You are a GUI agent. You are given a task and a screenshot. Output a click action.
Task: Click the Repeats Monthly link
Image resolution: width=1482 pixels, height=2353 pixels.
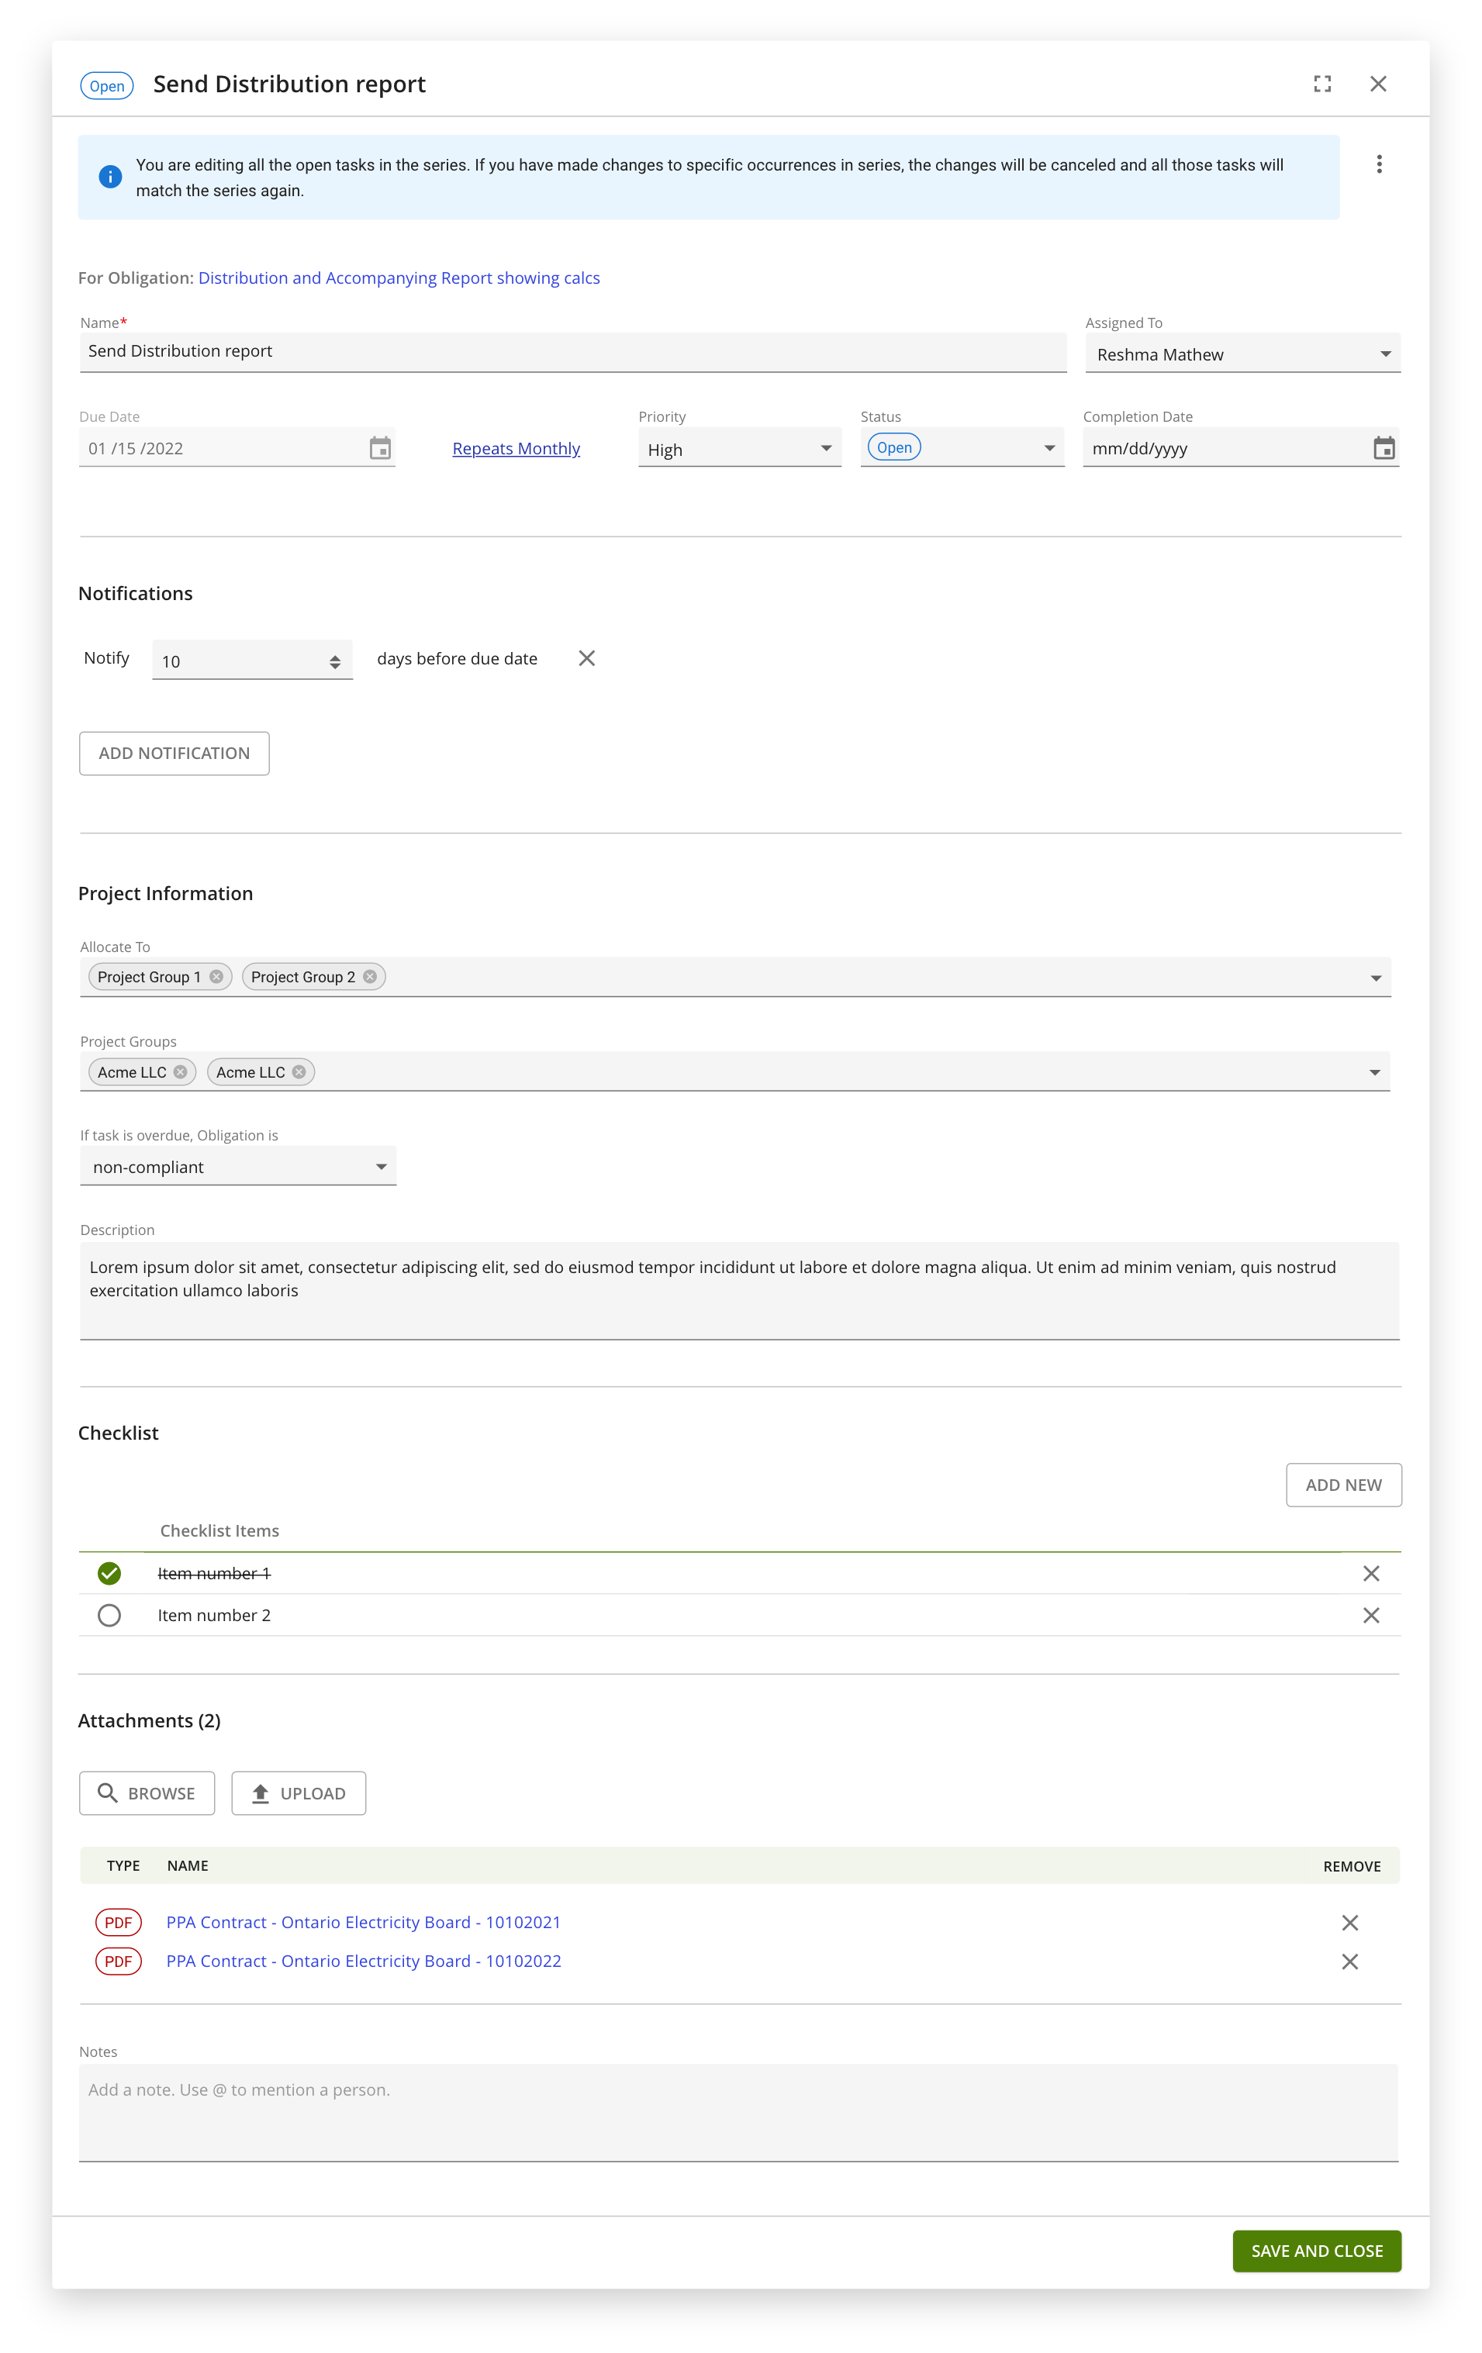[516, 449]
